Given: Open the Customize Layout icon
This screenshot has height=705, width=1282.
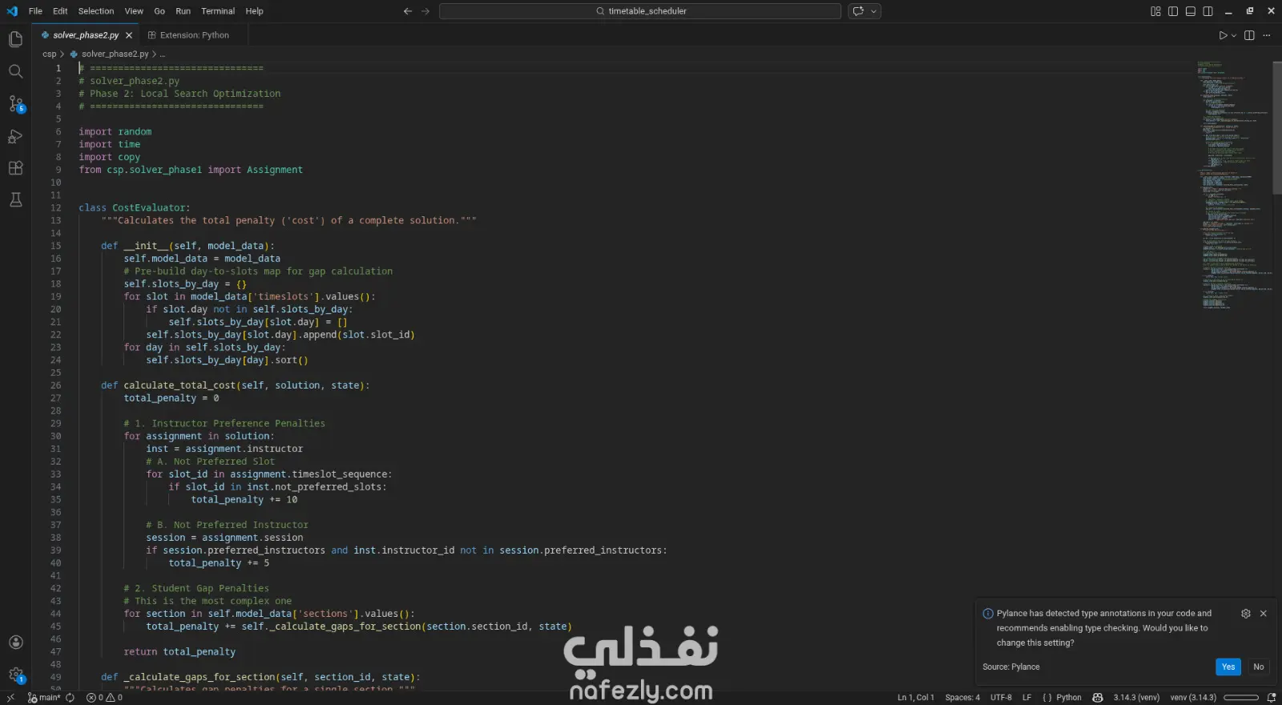Looking at the screenshot, I should point(1155,11).
